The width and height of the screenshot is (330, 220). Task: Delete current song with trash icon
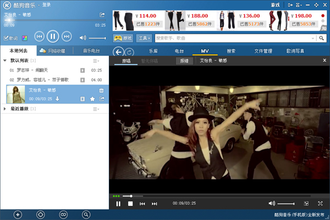pos(101,91)
